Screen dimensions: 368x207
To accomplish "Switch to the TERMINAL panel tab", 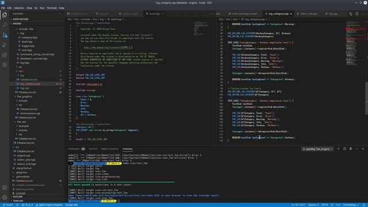I will pos(128,149).
